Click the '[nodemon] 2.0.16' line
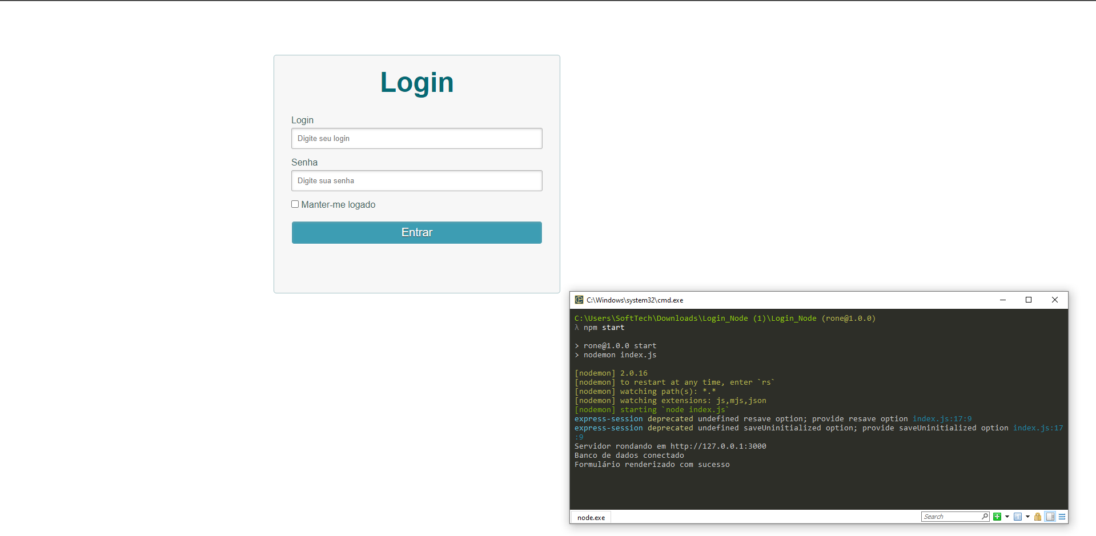 click(611, 373)
